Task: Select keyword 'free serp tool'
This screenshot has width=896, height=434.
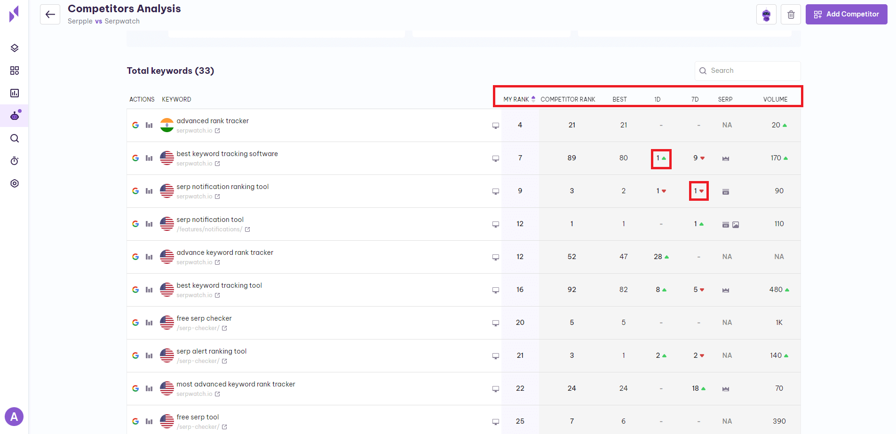Action: 198,417
